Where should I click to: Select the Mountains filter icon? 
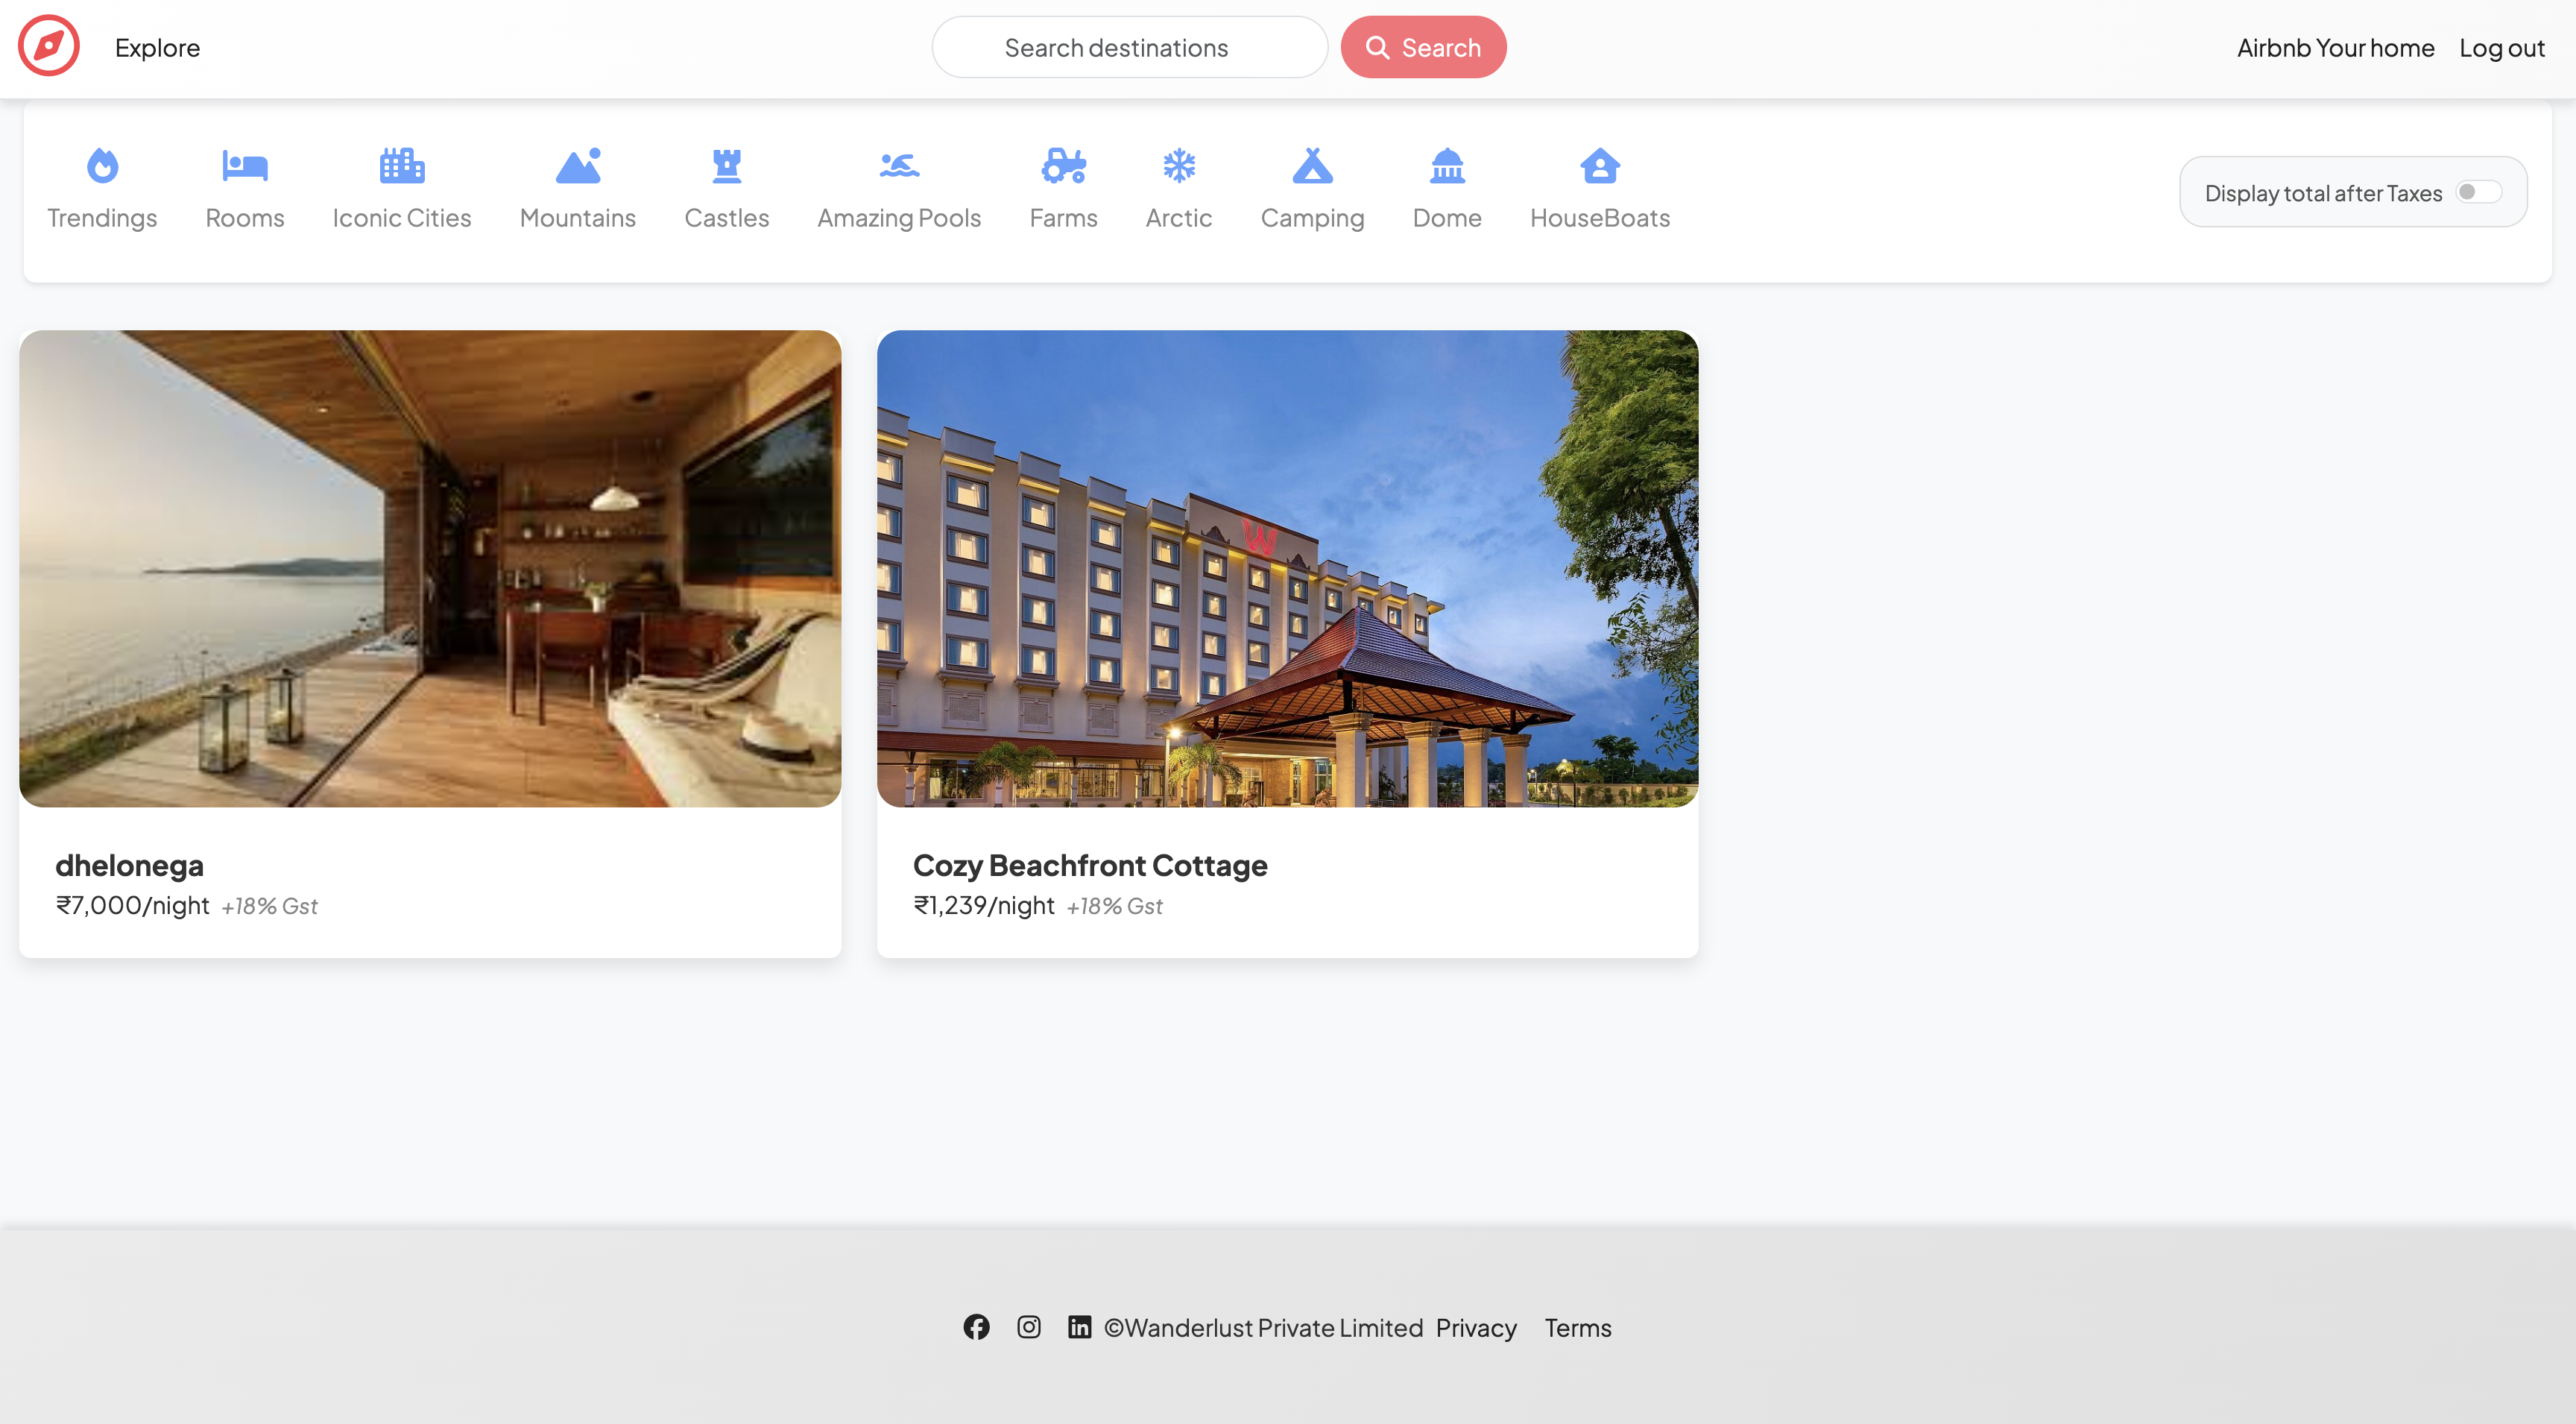click(578, 166)
